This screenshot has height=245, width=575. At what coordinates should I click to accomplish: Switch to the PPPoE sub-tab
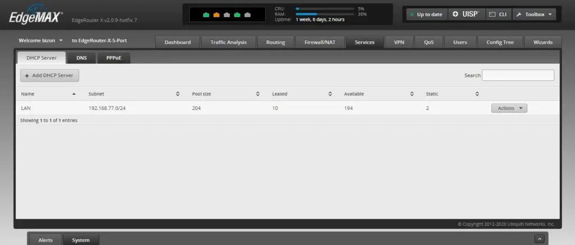113,58
